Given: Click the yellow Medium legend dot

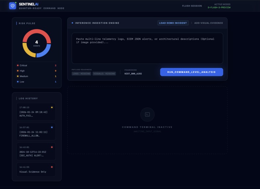Looking at the screenshot, I should coord(18,76).
